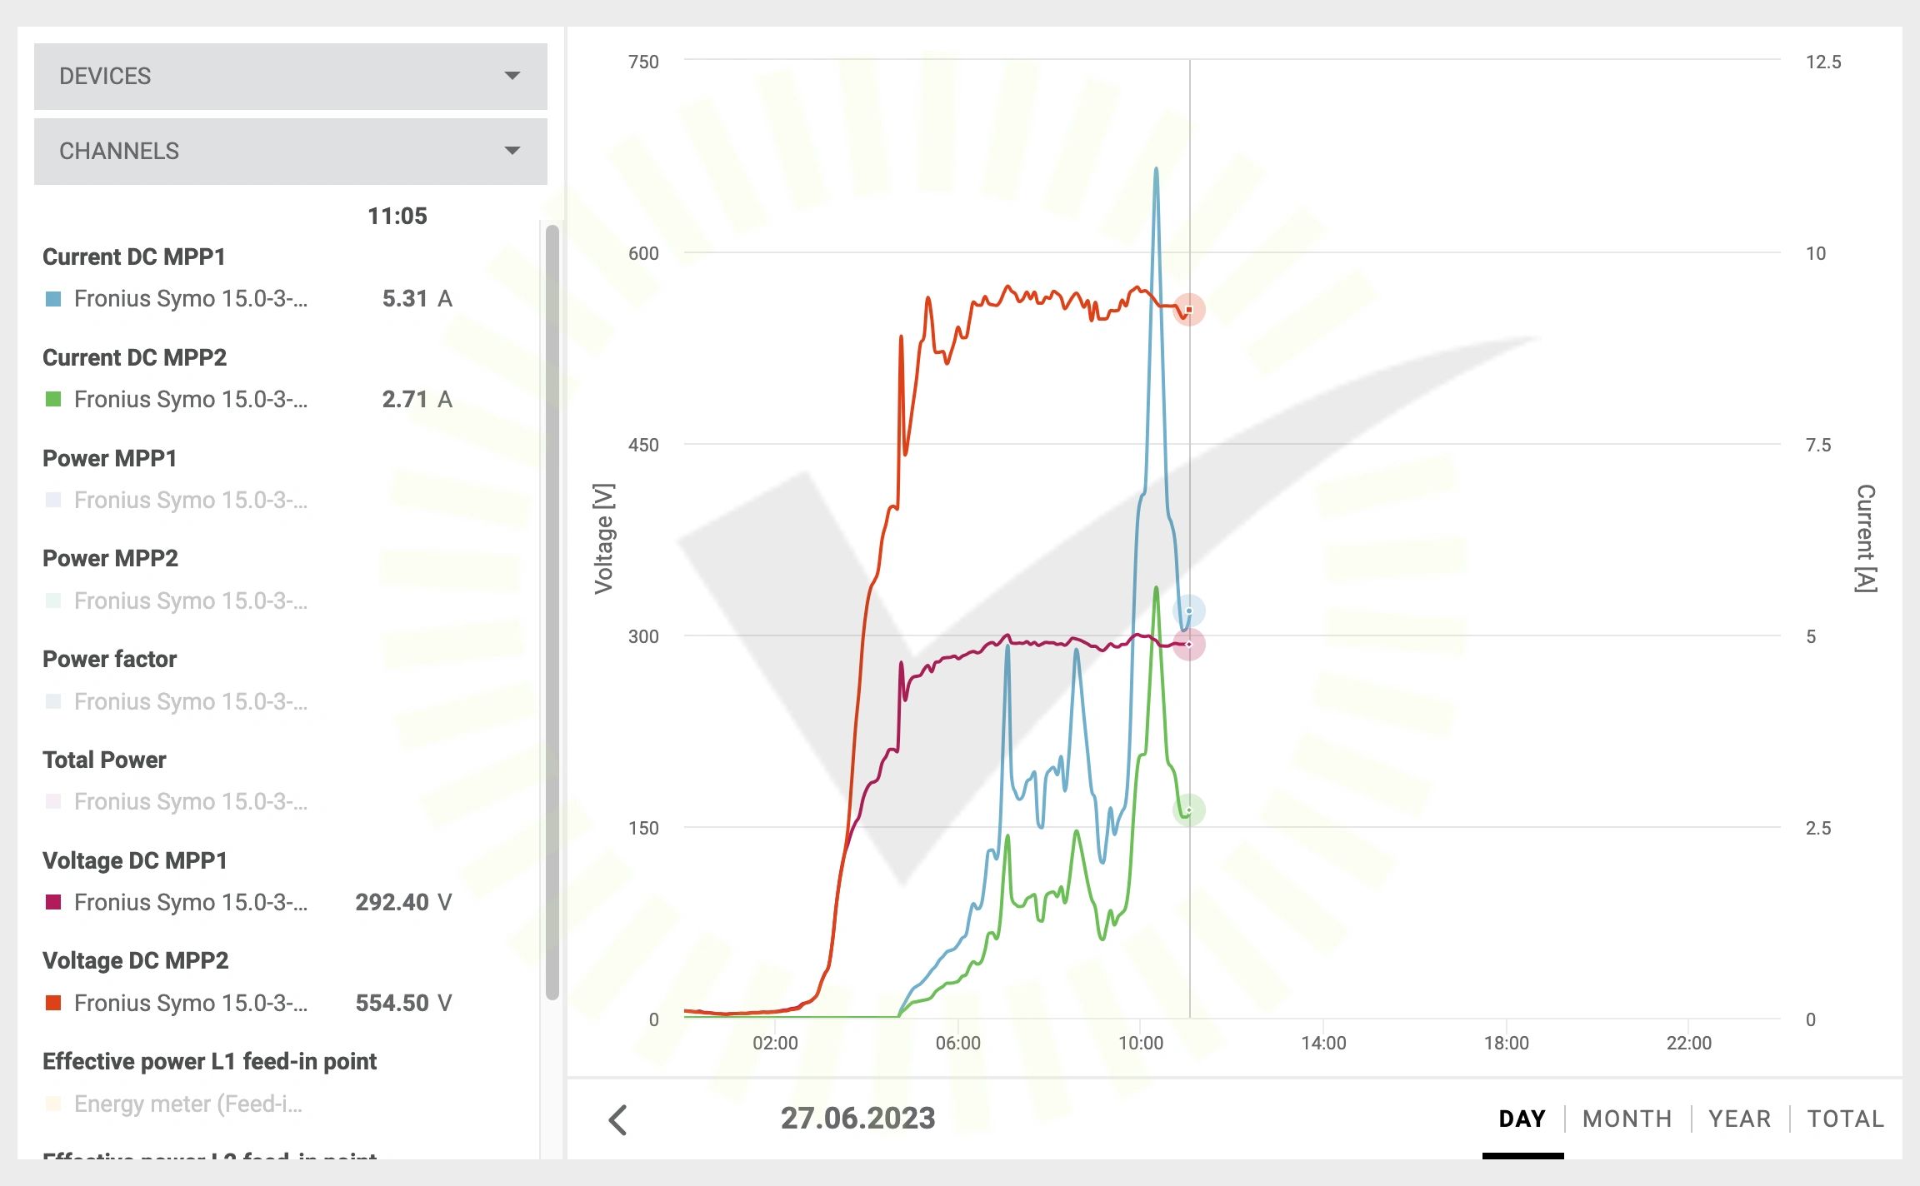Click the green Current DC MPP2 legend square
Screen dimensions: 1920x1186
(53, 400)
